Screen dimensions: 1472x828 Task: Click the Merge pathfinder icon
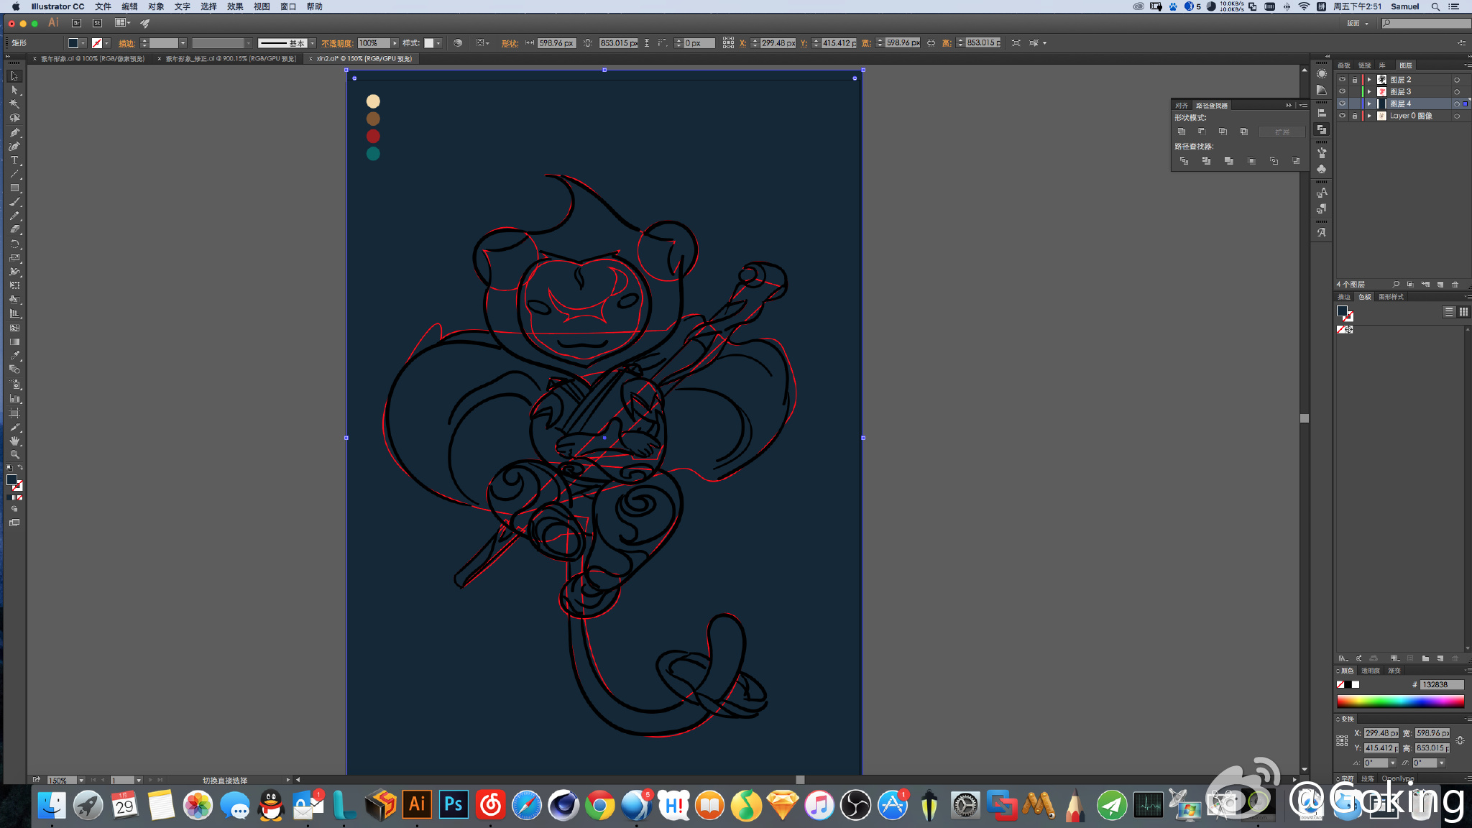(1228, 161)
